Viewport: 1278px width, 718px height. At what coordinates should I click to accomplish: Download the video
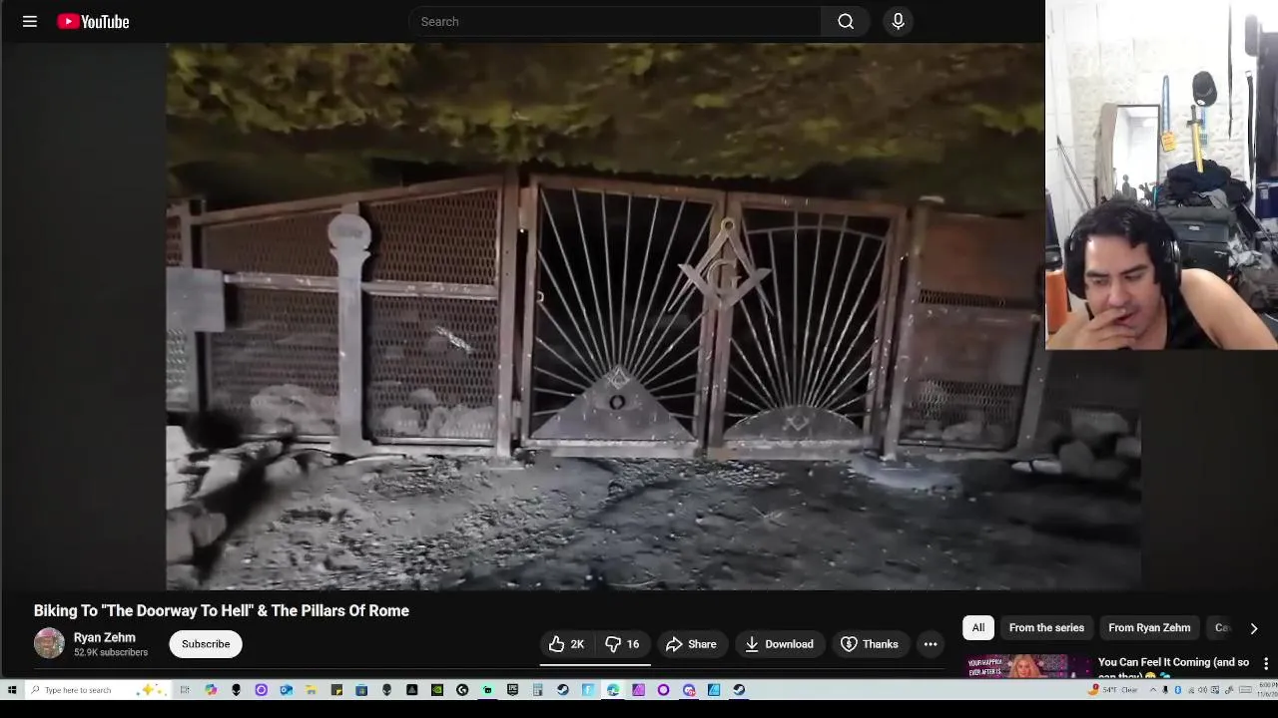[x=780, y=644]
